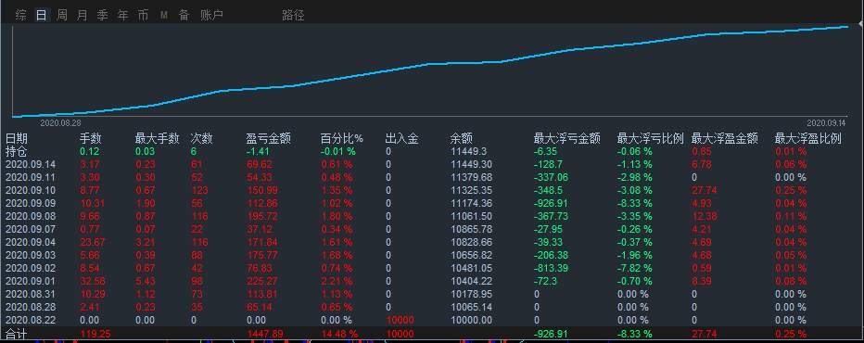The width and height of the screenshot is (864, 343).
Task: Click the 11174.36 balance value
Action: 471,204
